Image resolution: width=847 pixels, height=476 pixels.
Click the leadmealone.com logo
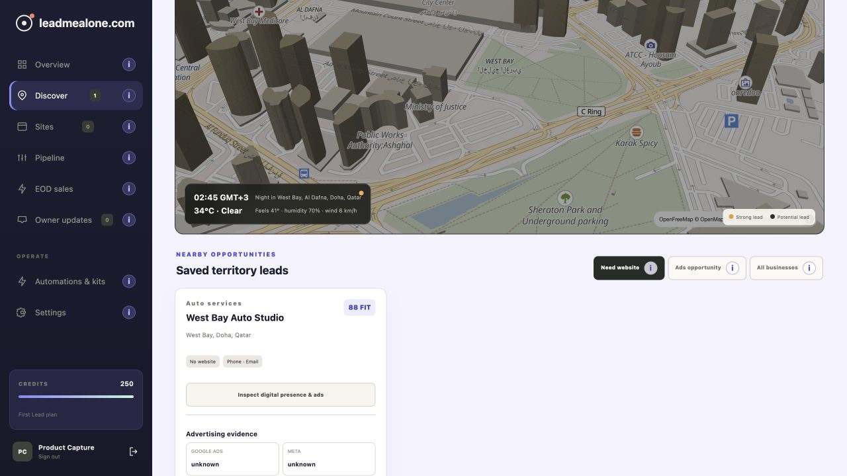(x=75, y=23)
